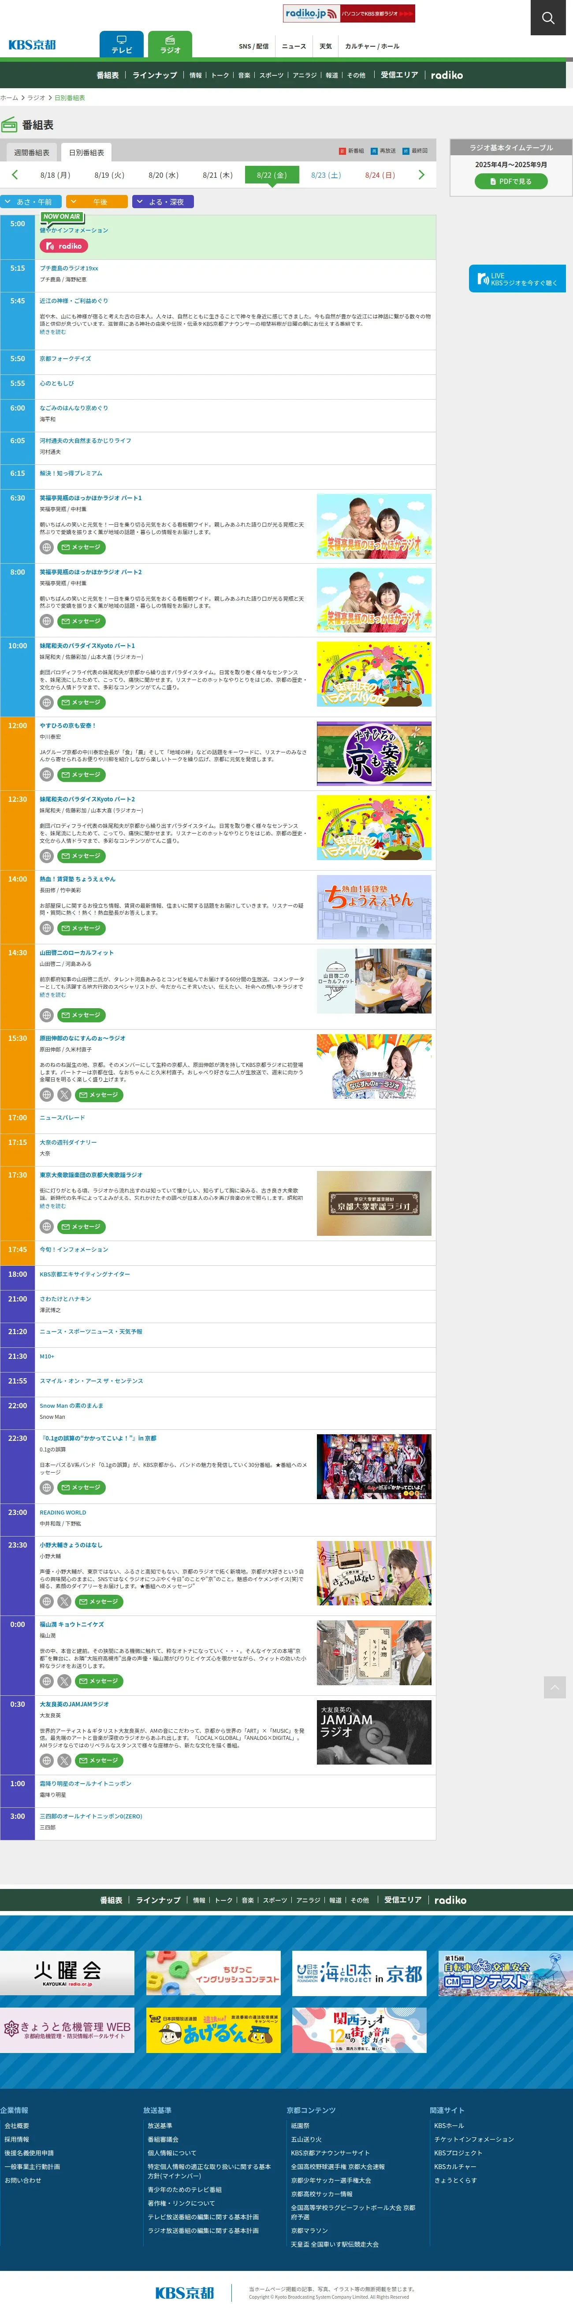The image size is (573, 2315).
Task: Click X icon for 福山潤 キョウトニイケズ
Action: coord(65,1680)
